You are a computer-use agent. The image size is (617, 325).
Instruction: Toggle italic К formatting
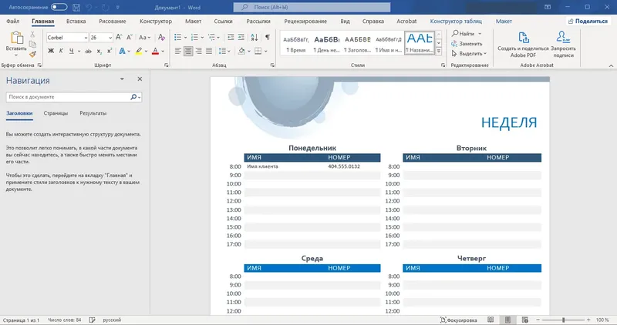tap(61, 51)
